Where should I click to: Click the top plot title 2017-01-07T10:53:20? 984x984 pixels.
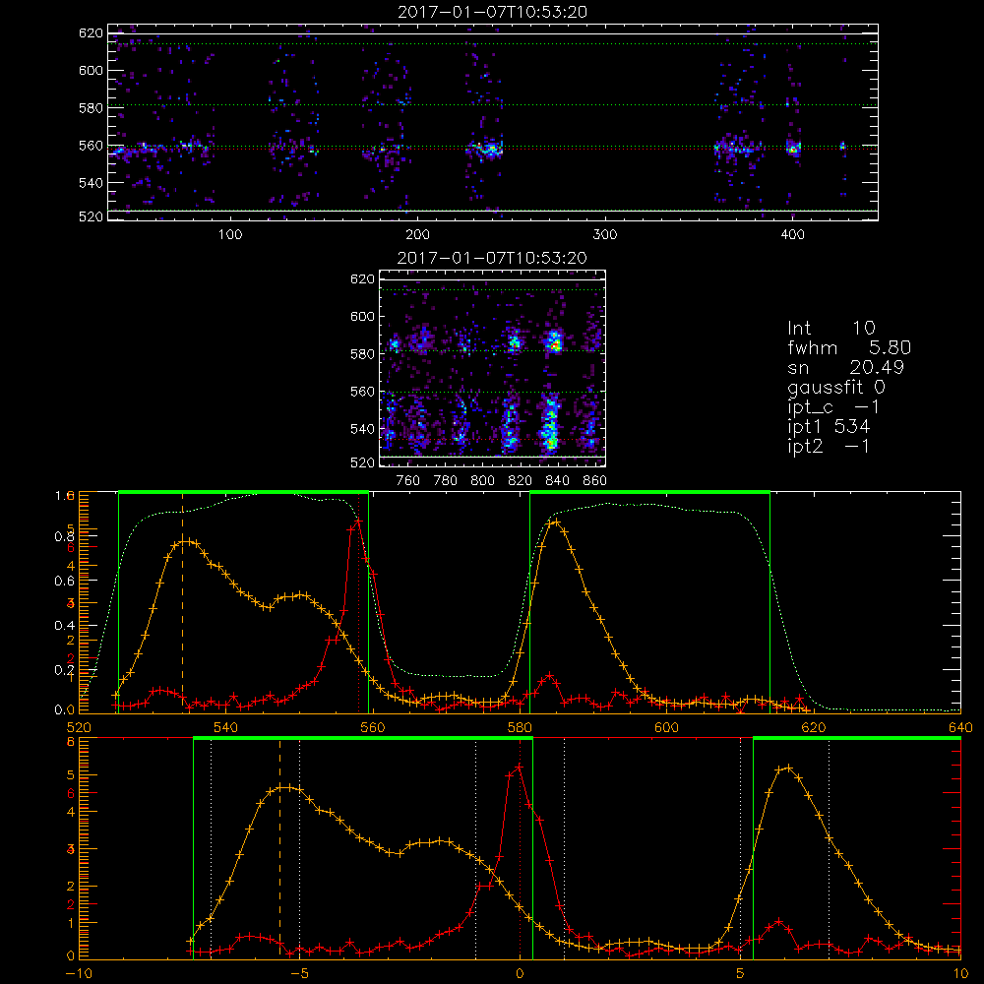coord(493,12)
